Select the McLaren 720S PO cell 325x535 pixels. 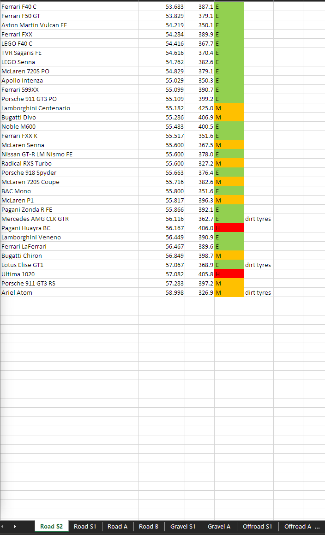[x=70, y=71]
